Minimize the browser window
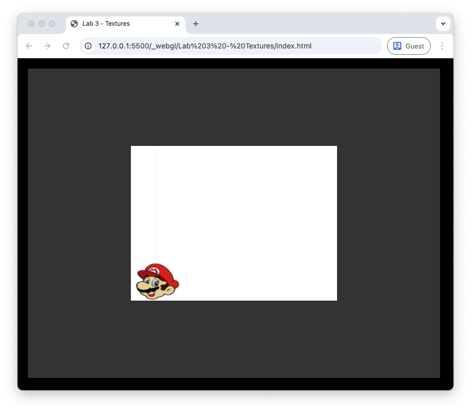The height and width of the screenshot is (412, 471). coord(42,24)
